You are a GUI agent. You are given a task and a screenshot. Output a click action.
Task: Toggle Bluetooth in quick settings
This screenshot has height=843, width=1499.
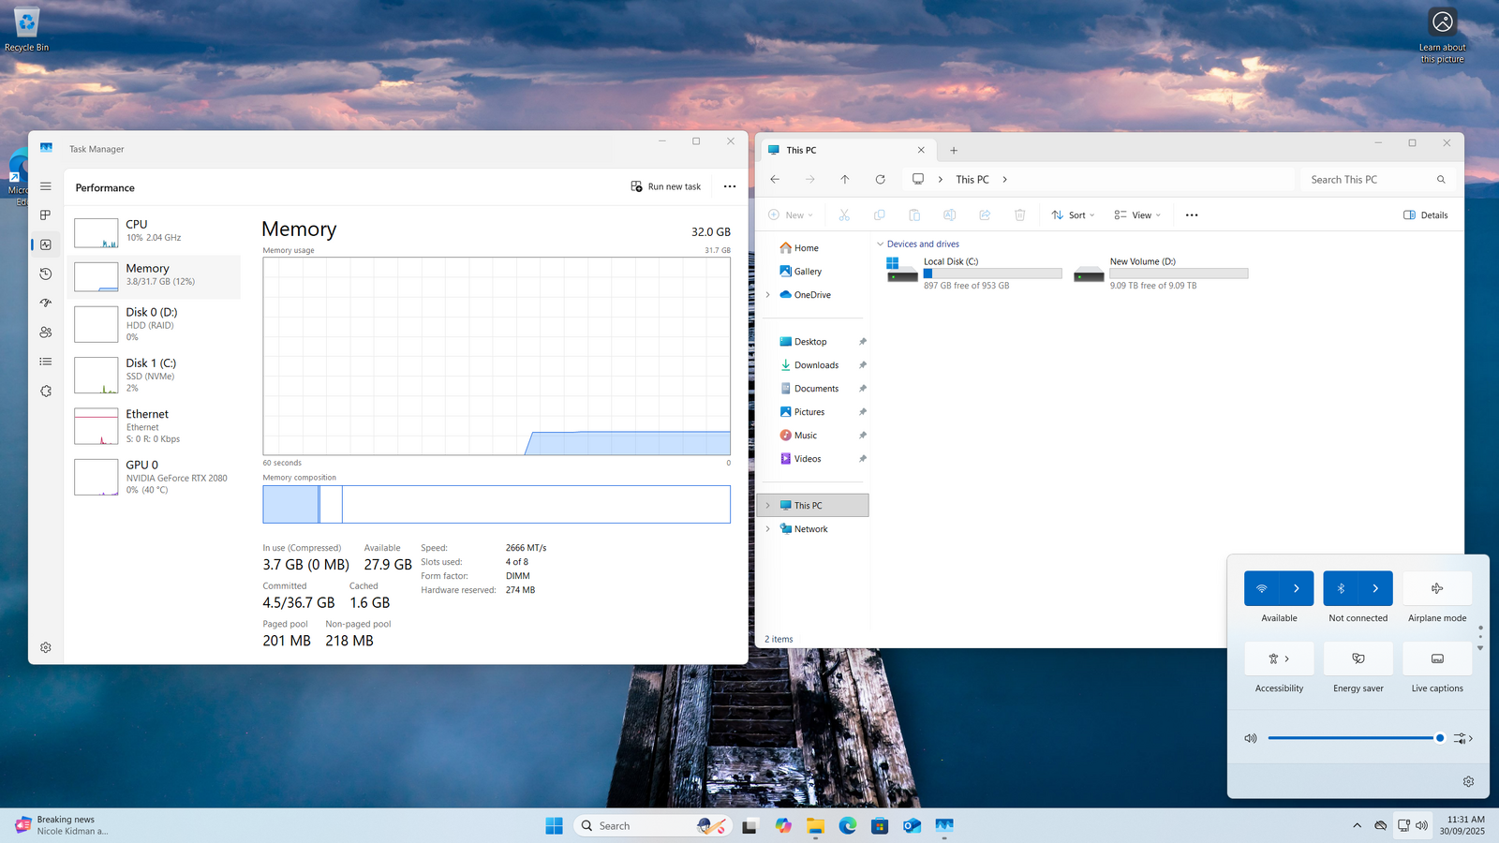coord(1341,588)
